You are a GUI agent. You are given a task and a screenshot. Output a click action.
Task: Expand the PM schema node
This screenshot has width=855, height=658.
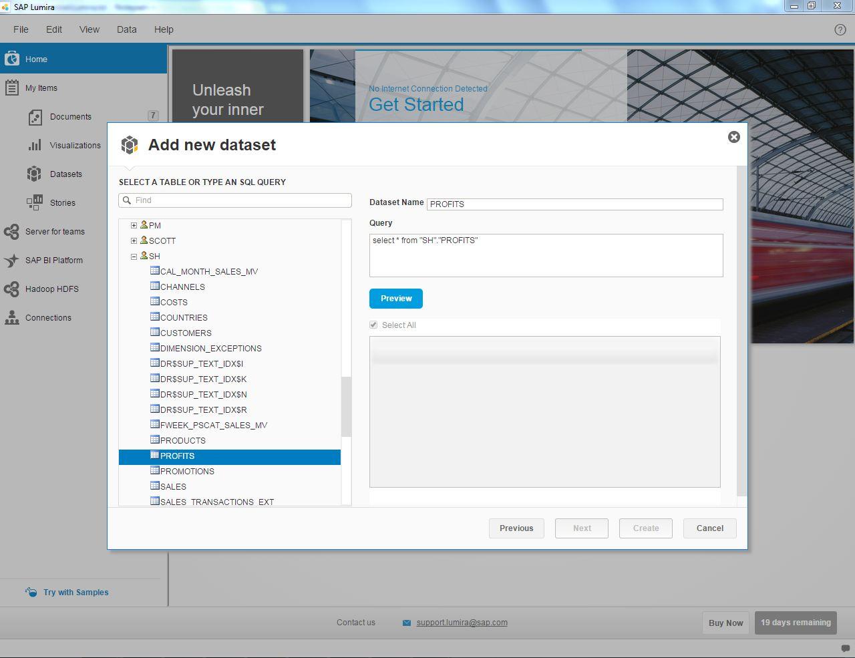tap(134, 226)
